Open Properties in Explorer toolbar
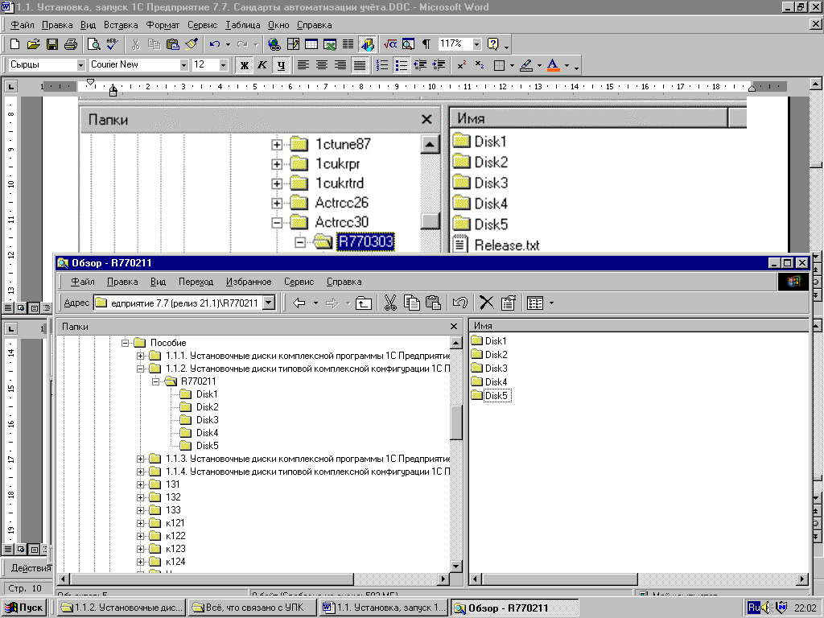The width and height of the screenshot is (824, 618). [509, 303]
